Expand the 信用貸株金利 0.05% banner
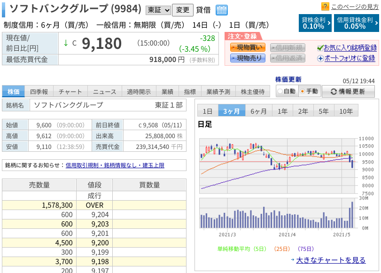381x273 pixels. tap(356, 23)
